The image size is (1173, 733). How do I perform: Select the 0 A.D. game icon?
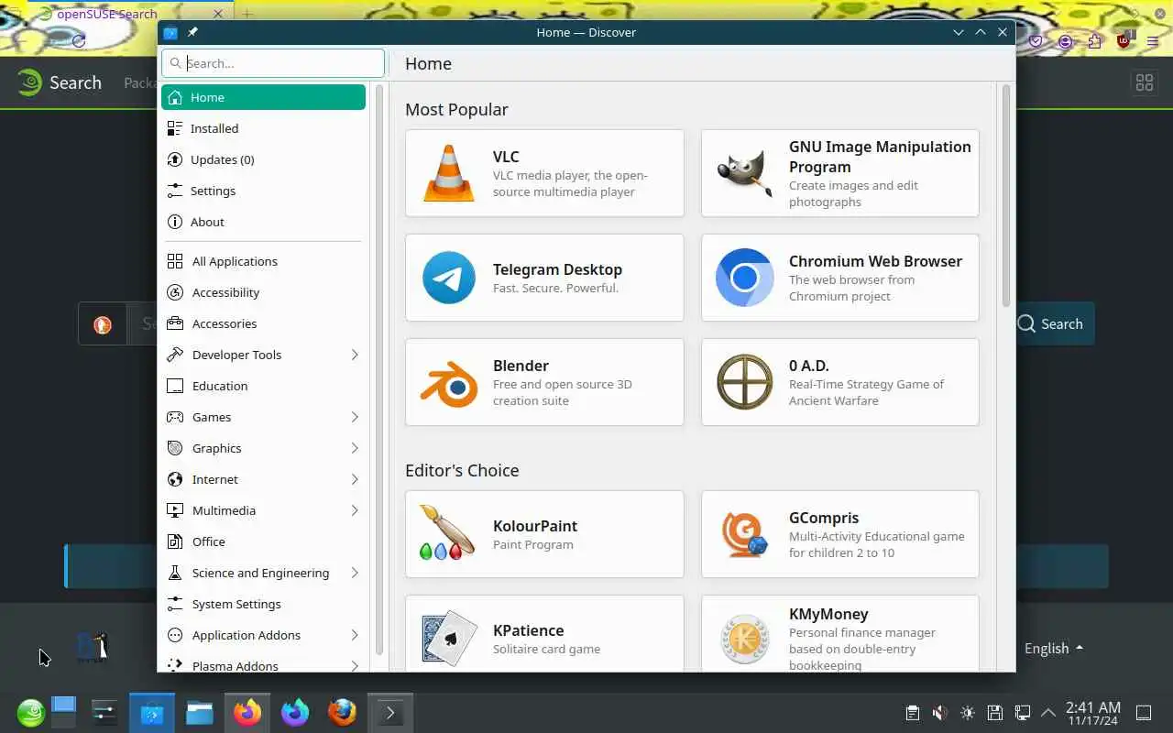[745, 382]
